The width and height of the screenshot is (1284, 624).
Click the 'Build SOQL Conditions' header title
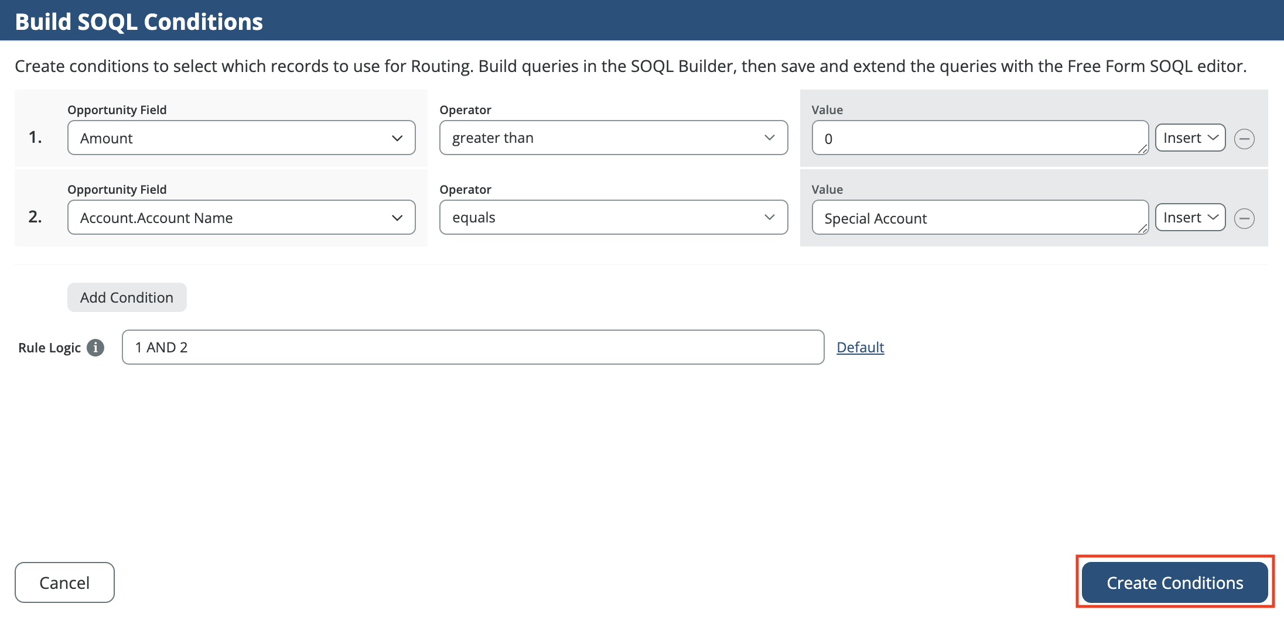pos(139,22)
